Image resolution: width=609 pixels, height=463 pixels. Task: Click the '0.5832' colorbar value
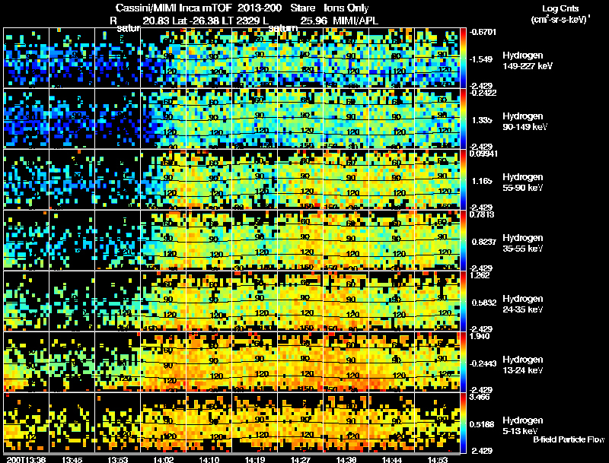tap(483, 303)
